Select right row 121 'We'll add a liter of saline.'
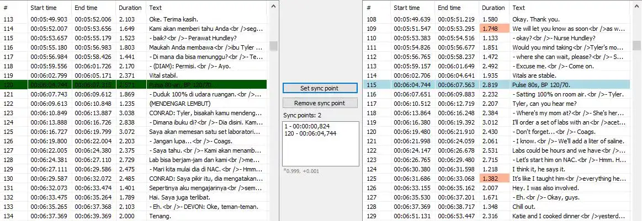The height and width of the screenshot is (221, 642). coord(497,141)
